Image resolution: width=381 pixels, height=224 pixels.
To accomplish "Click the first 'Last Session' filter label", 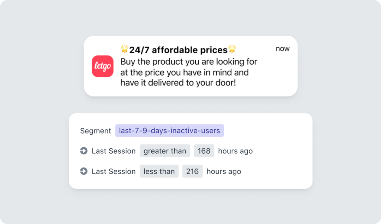I will tap(114, 151).
